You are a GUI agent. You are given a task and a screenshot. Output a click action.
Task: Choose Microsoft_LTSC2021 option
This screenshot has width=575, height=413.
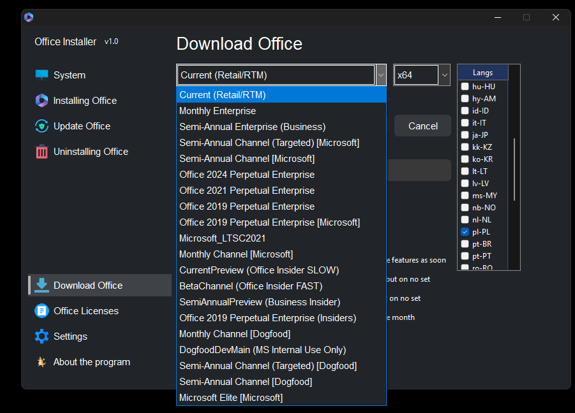pos(281,238)
